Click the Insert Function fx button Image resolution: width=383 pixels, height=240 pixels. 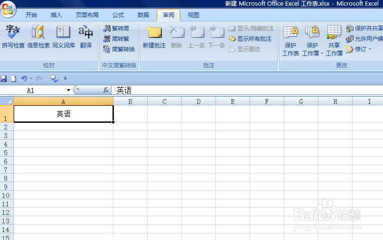106,90
